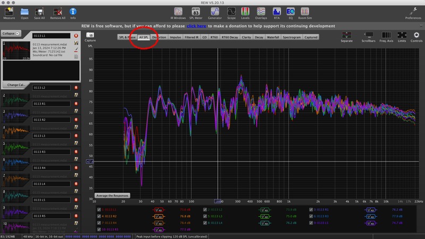Open the Overlays window

260,12
